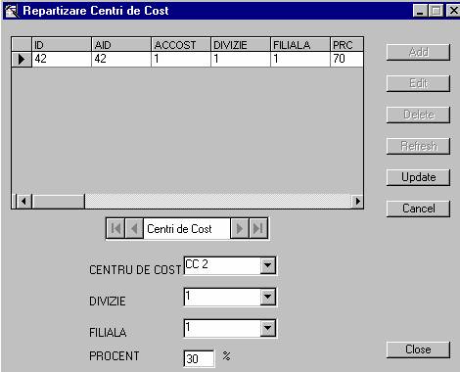Cancel the current edit

[x=418, y=209]
